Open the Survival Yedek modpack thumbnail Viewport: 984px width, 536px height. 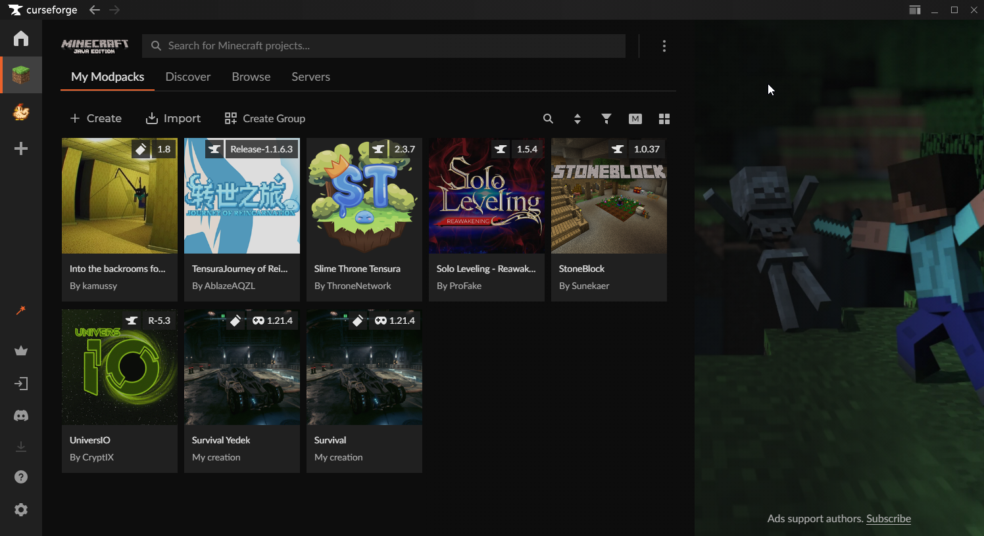[x=242, y=367]
